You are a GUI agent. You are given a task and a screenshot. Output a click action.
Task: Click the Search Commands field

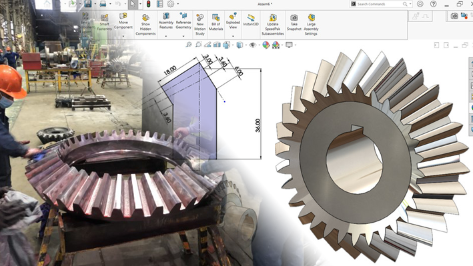(x=380, y=4)
